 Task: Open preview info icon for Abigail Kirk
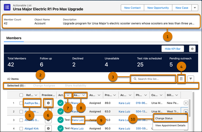click(48, 128)
